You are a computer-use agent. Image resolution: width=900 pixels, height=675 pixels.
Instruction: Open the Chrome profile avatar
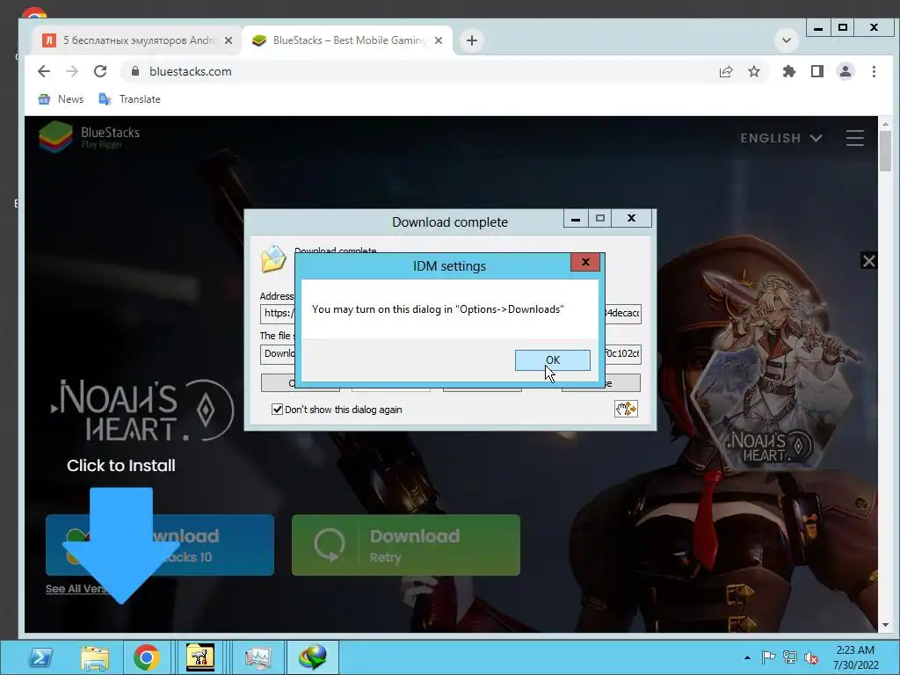coord(846,72)
